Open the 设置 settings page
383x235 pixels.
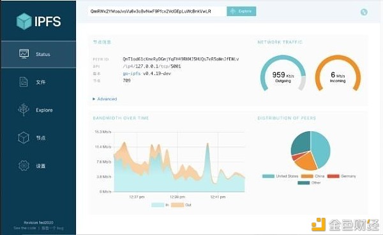pos(38,166)
